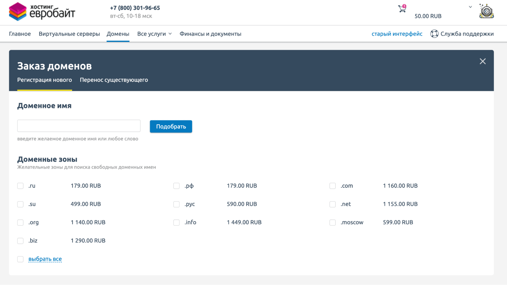Toggle the select-all zones checkbox
Screen dimensions: 507x285
pyautogui.click(x=20, y=259)
